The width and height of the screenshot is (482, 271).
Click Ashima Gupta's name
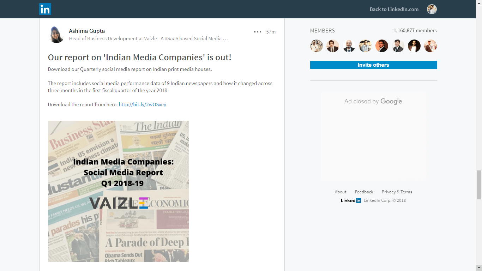[87, 31]
